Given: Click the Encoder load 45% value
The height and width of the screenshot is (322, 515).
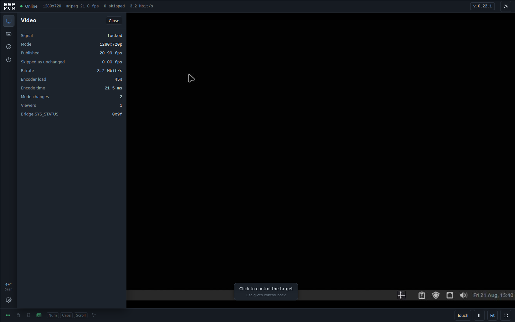Looking at the screenshot, I should pyautogui.click(x=118, y=79).
